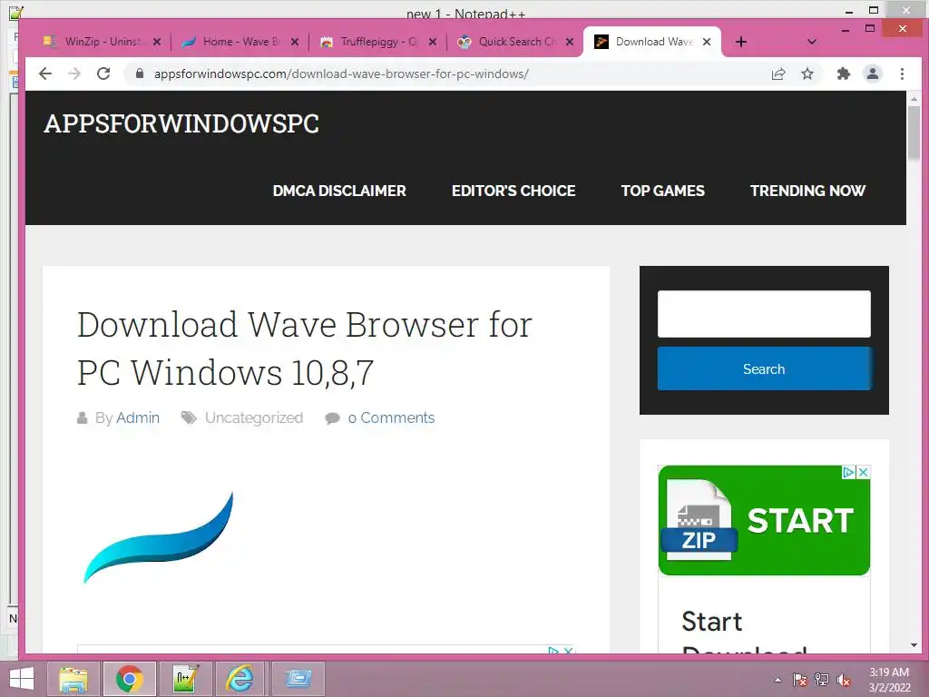Close the bottom article ad X icon
Viewport: 929px width, 697px height.
point(569,650)
